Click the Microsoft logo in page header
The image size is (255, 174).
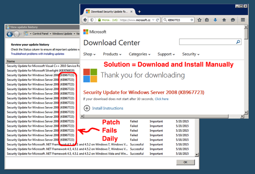click(95, 32)
